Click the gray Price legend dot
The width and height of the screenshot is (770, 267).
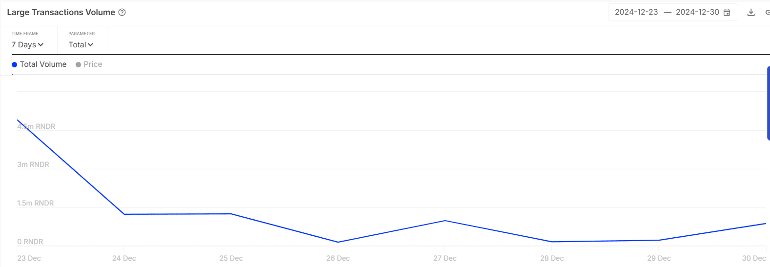point(78,64)
